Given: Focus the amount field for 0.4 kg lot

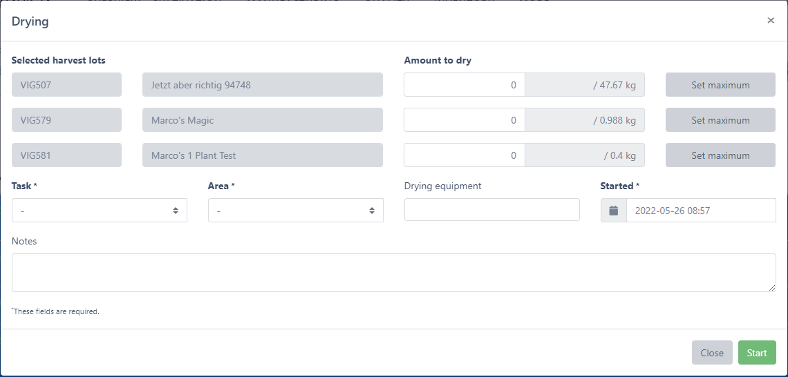Looking at the screenshot, I should click(465, 155).
